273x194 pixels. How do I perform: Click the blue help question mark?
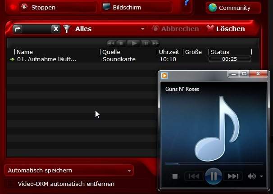(x=187, y=3)
